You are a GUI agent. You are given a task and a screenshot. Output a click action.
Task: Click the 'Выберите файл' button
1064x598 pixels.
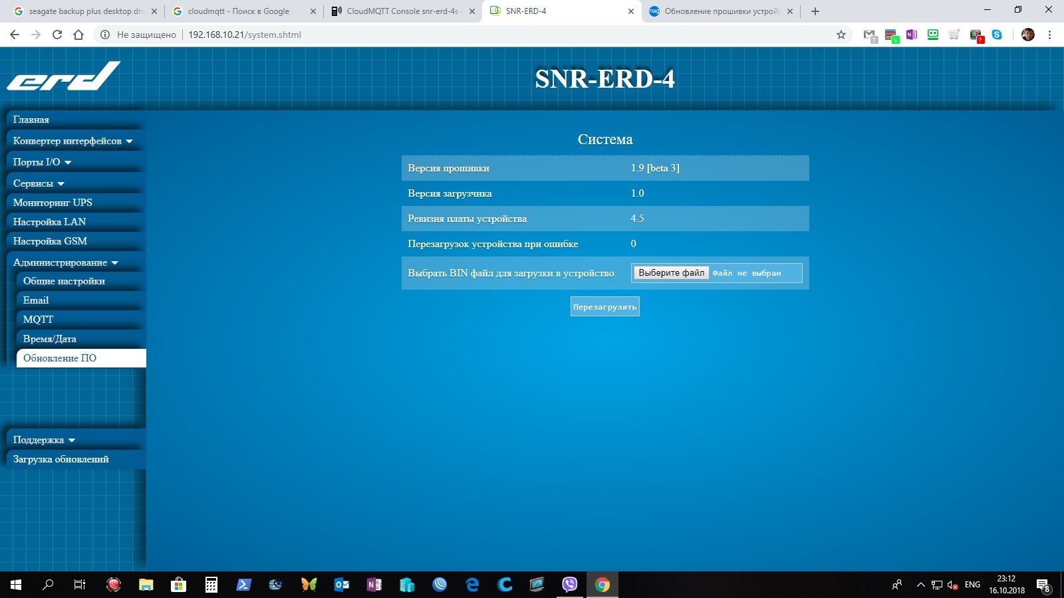(x=672, y=273)
